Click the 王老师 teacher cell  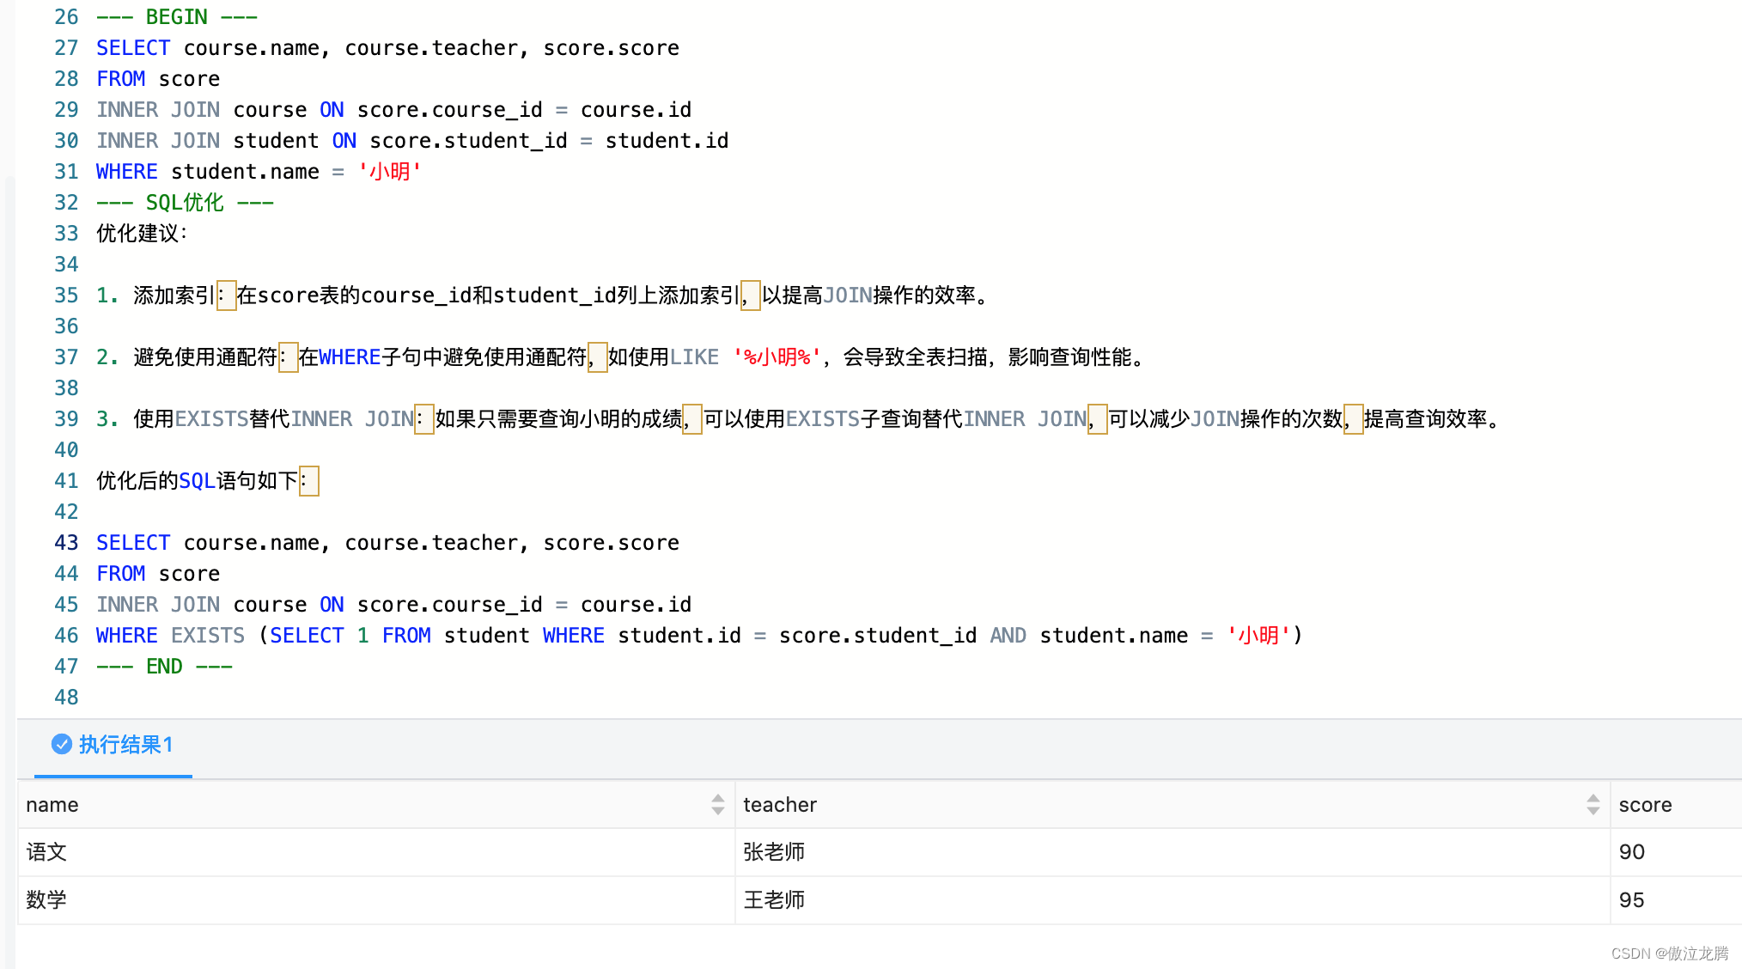point(774,899)
